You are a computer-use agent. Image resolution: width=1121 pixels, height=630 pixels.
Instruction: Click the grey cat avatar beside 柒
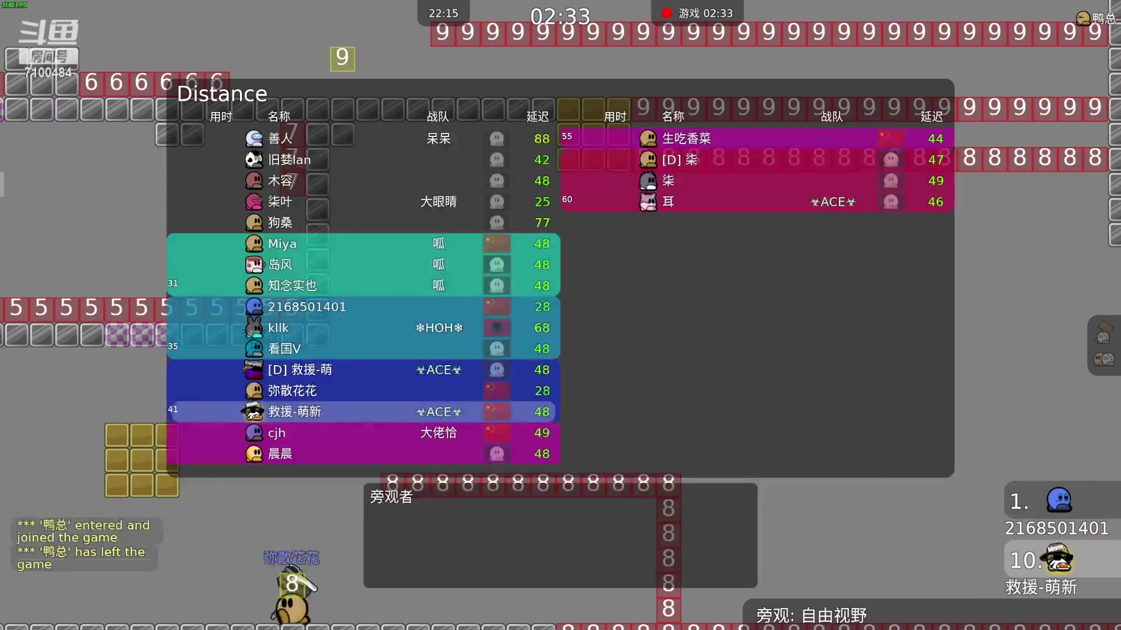[x=648, y=180]
